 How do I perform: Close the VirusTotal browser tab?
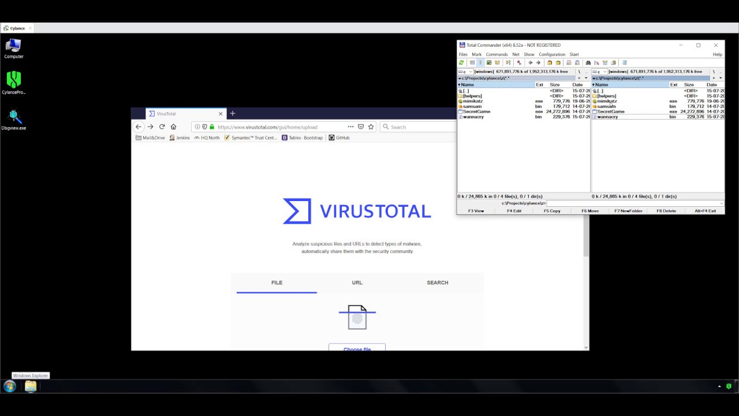tap(220, 114)
